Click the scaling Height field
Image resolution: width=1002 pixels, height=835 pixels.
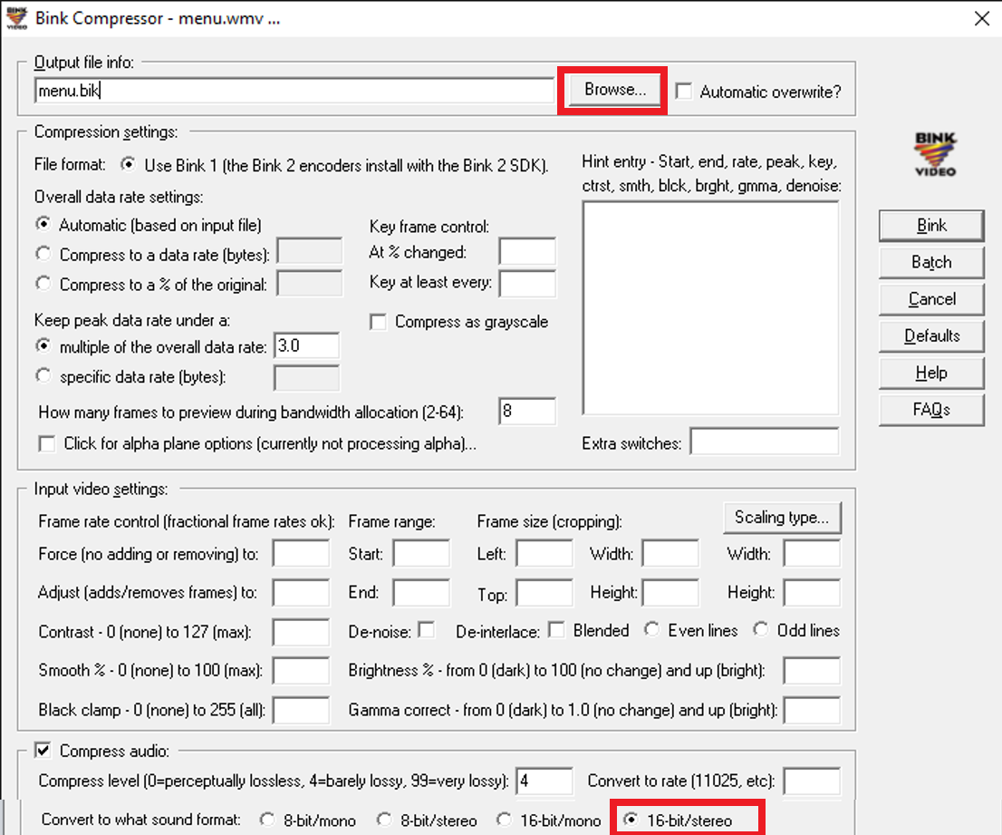click(x=812, y=593)
